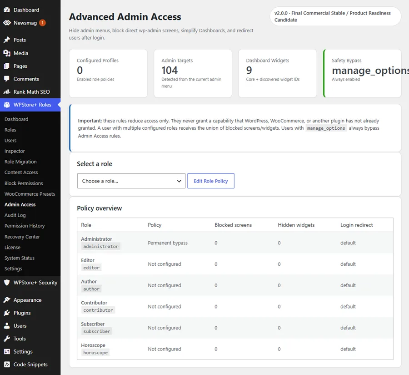
Task: Click the Pages icon in the sidebar
Action: click(x=7, y=66)
